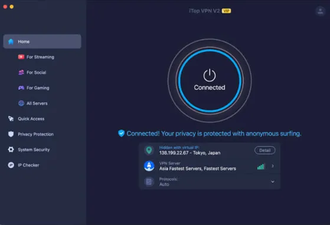Viewport: 330px width, 225px height.
Task: Click the For Gaming controller icon
Action: click(21, 88)
